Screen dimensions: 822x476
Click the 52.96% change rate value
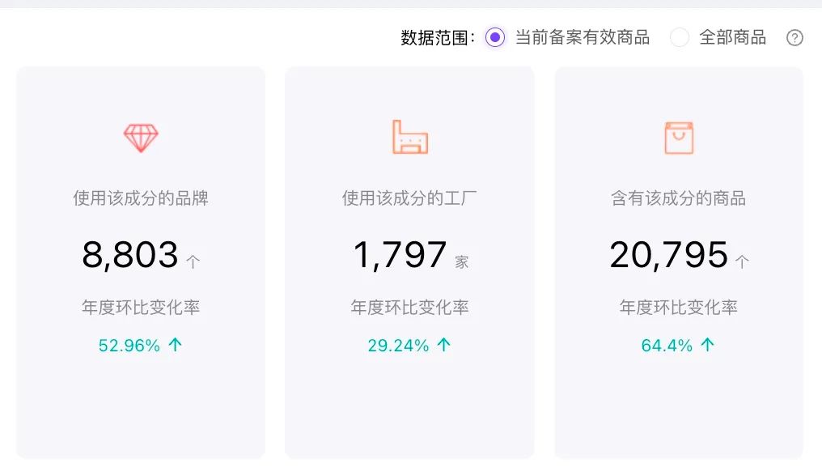tap(129, 346)
